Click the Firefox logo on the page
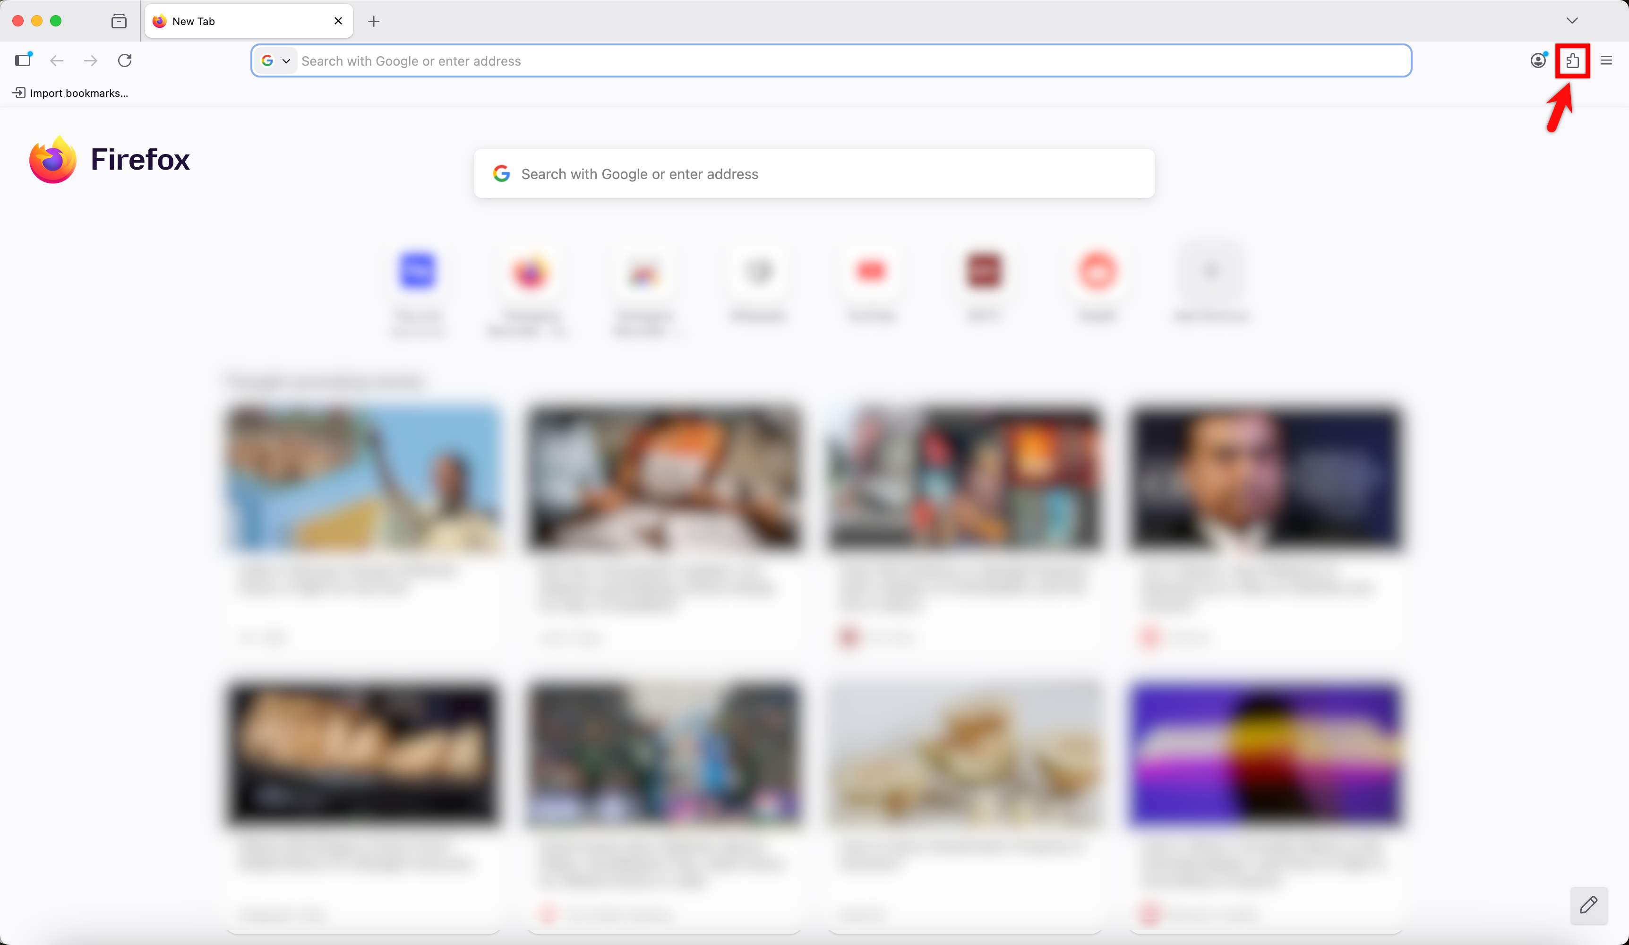 click(x=53, y=160)
